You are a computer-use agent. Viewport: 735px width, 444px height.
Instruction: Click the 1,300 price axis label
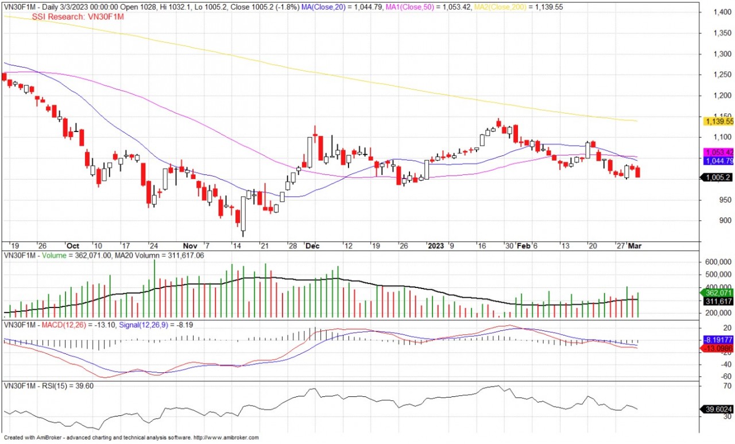click(x=721, y=54)
